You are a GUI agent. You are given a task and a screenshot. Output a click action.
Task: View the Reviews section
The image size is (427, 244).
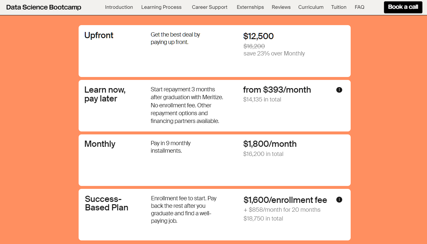click(x=281, y=7)
